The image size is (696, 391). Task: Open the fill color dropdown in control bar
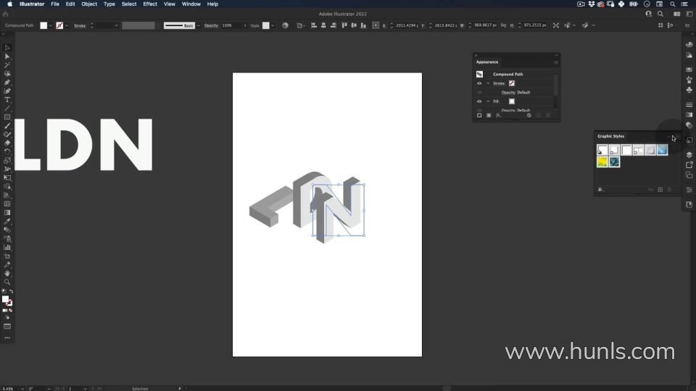tap(52, 25)
